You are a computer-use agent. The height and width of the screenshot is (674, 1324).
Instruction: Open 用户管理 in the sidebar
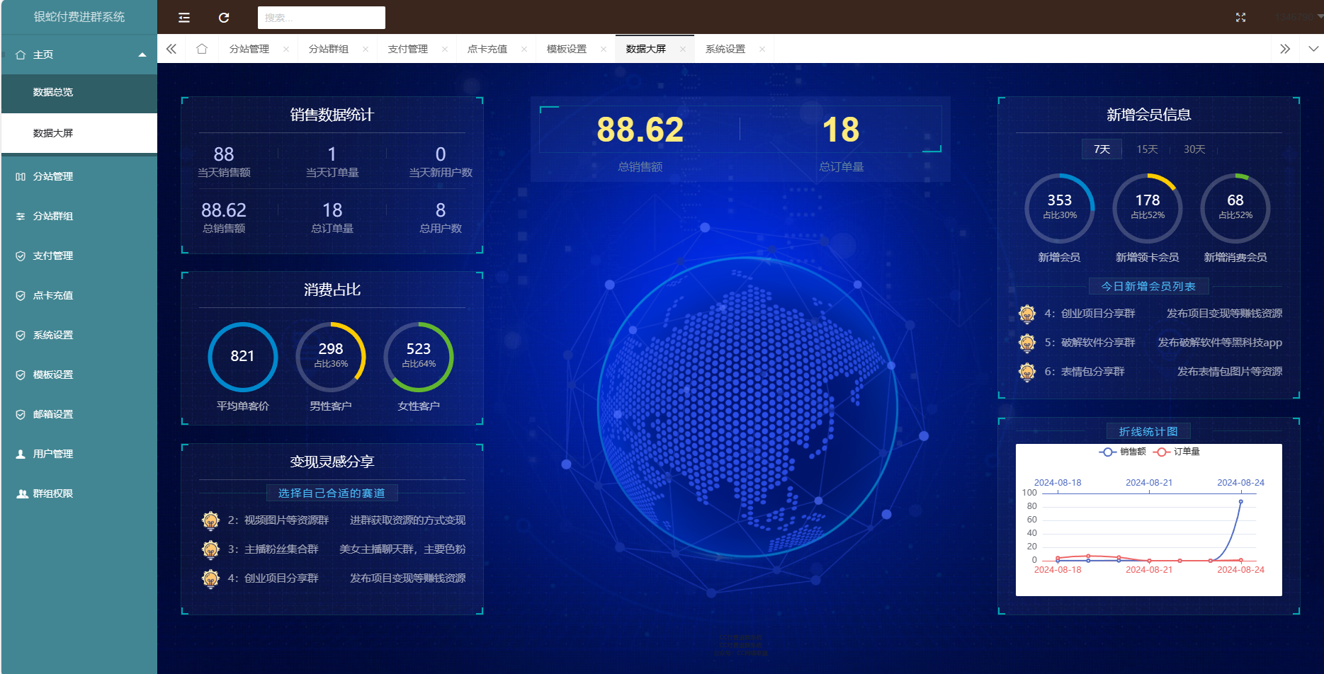[x=53, y=454]
